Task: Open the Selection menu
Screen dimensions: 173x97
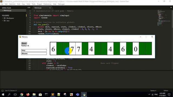Action: (12, 4)
